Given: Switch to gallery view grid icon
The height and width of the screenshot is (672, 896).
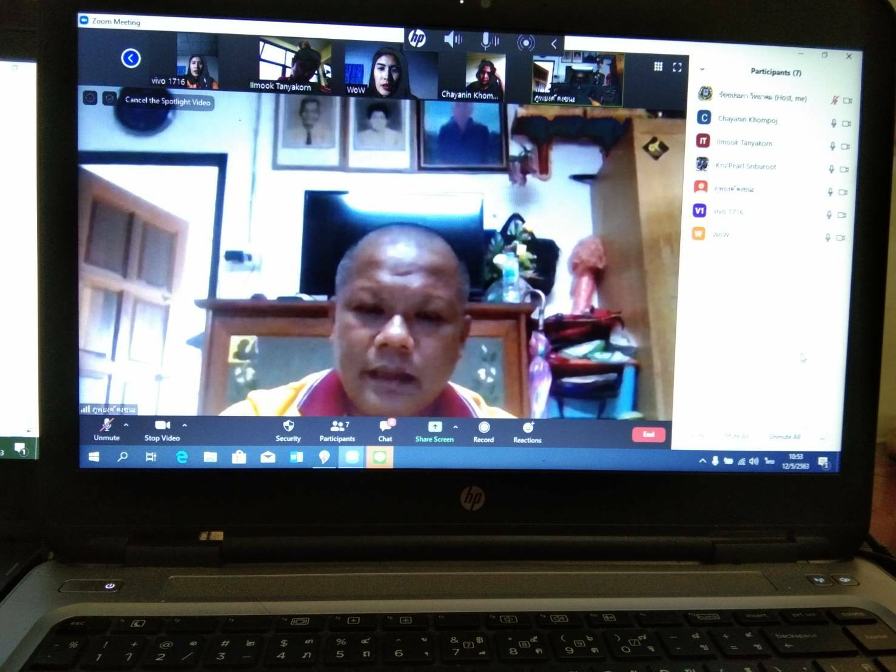Looking at the screenshot, I should 658,66.
